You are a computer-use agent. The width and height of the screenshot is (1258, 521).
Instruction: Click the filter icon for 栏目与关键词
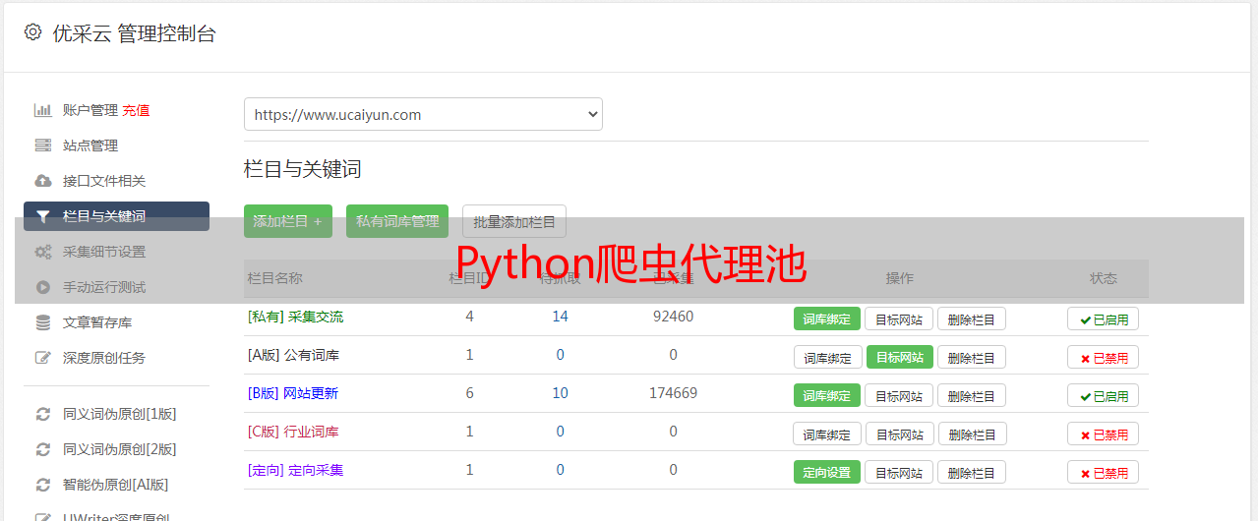(42, 216)
